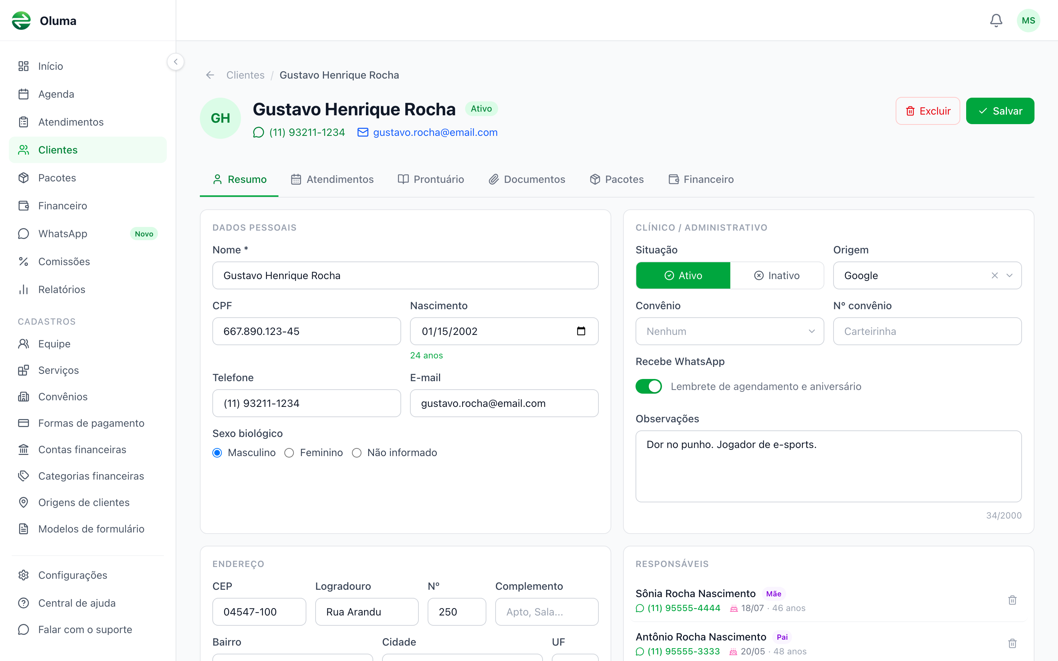Image resolution: width=1058 pixels, height=661 pixels.
Task: Set Situação to Ativo
Action: 683,275
